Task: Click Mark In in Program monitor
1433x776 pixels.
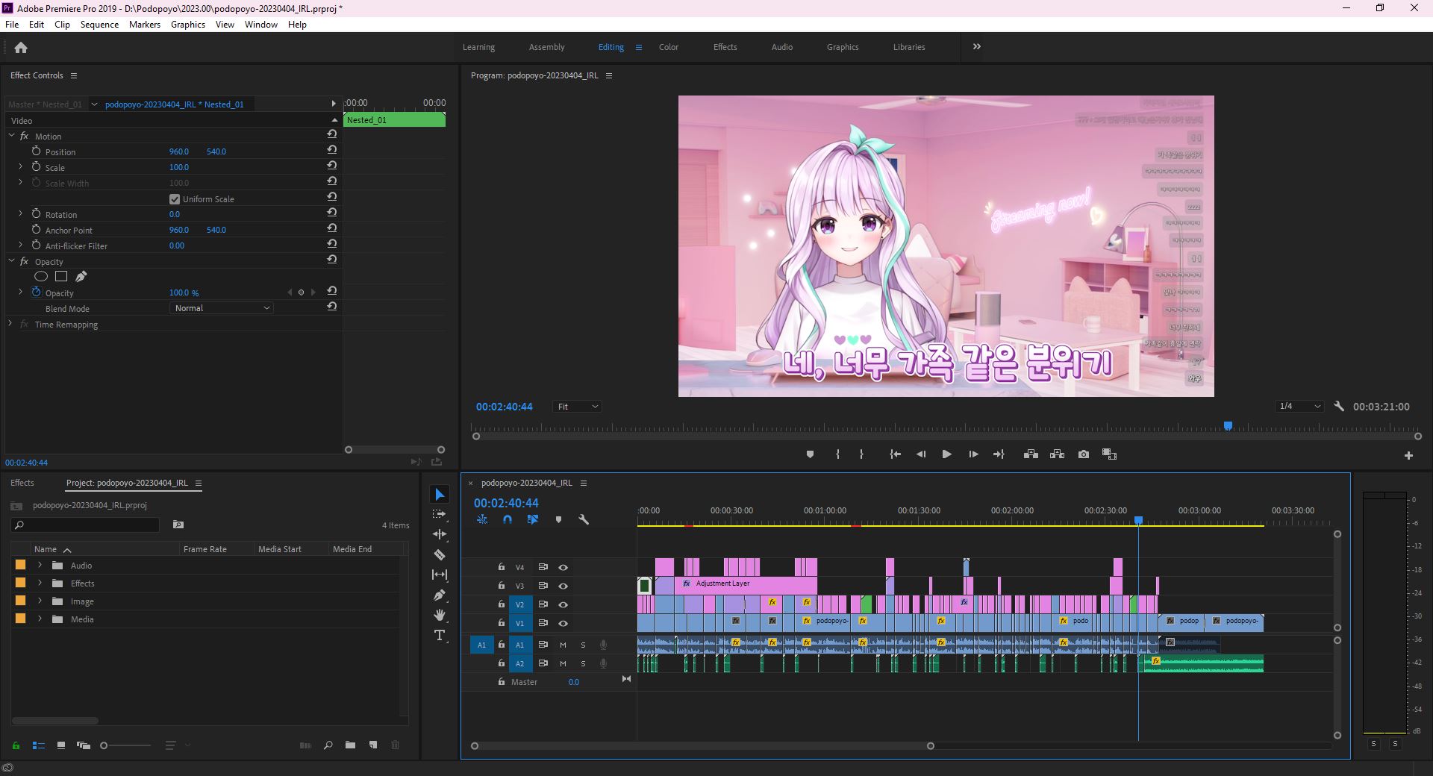Action: click(x=837, y=454)
